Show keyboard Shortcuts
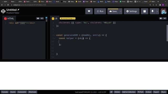 33,92
